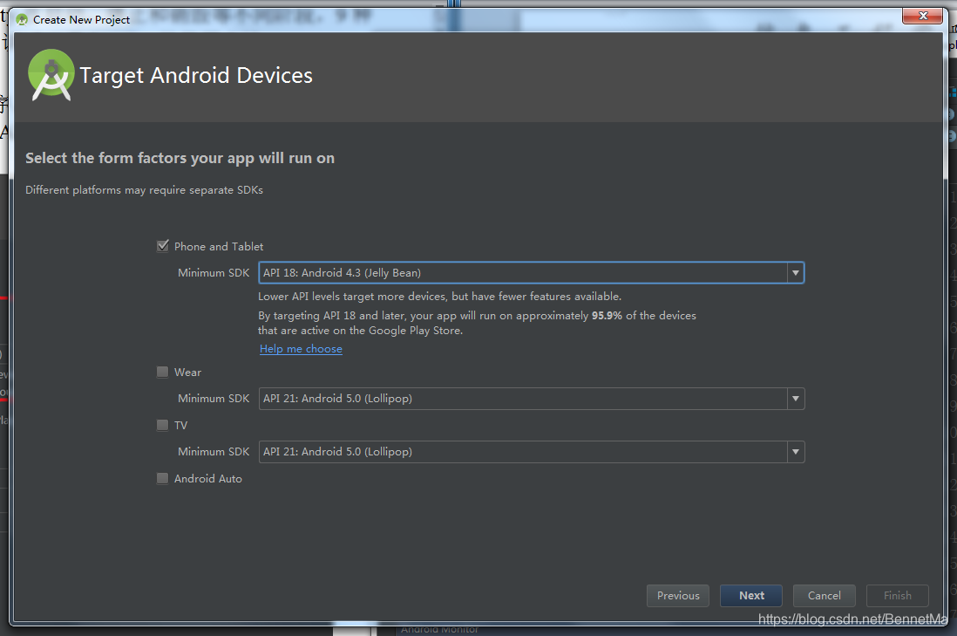Click the Android Auto label
Viewport: 957px width, 636px height.
click(x=208, y=479)
